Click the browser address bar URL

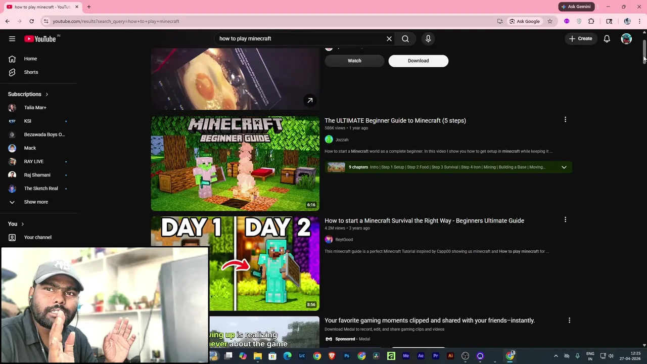pyautogui.click(x=116, y=21)
